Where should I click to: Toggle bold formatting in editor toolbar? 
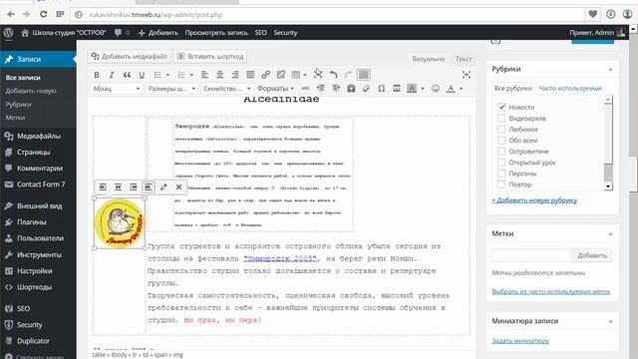coord(97,75)
